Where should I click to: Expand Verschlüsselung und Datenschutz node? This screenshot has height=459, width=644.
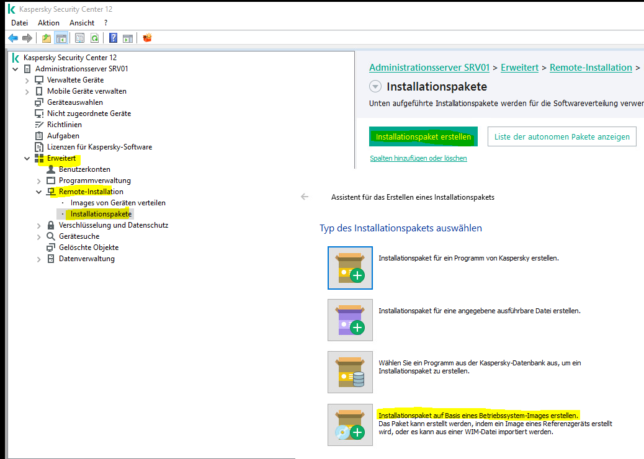pos(39,226)
